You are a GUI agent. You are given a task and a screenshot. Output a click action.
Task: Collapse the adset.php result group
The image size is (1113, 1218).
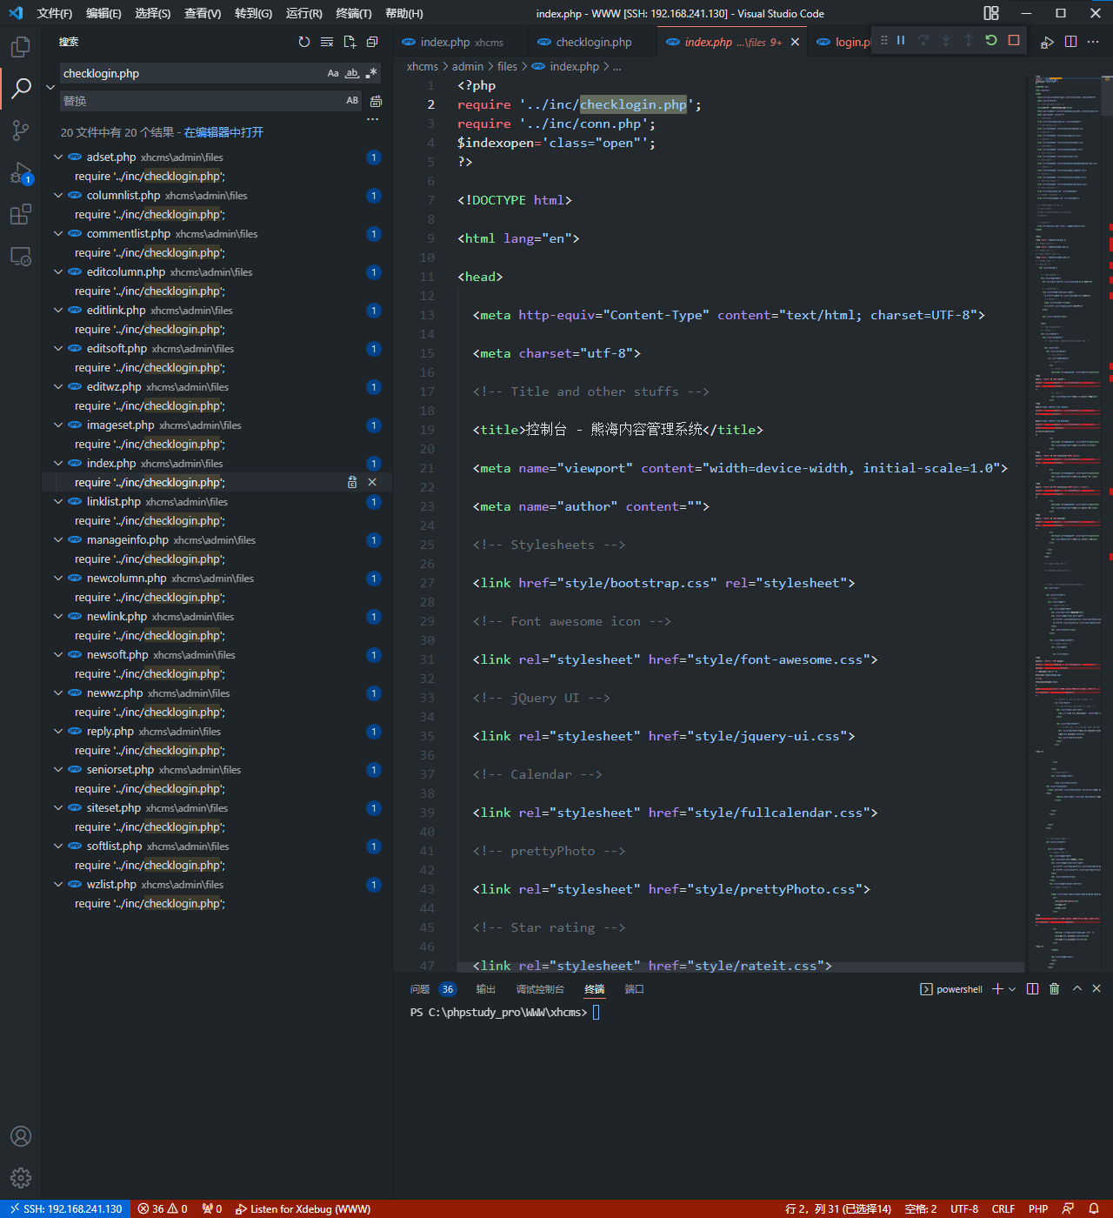(x=58, y=157)
